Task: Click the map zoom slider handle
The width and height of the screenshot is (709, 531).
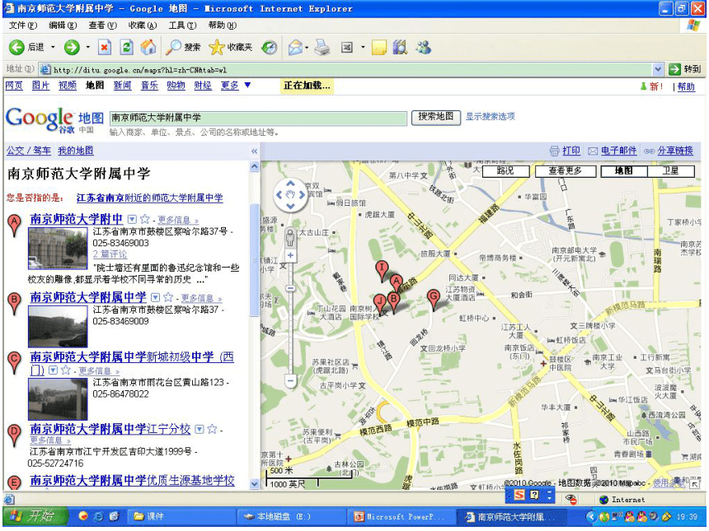Action: [x=290, y=288]
